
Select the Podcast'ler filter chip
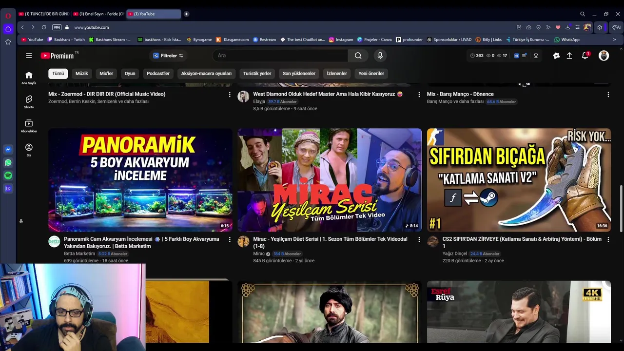[x=158, y=74]
